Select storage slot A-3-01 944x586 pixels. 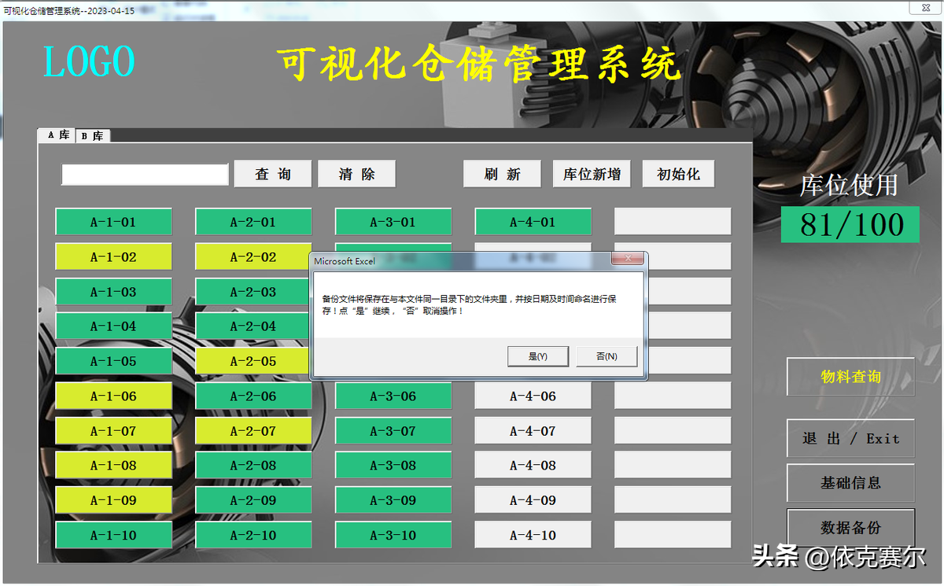coord(393,222)
